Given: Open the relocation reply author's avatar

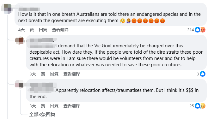Looking at the screenshot, I should pos(20,84).
